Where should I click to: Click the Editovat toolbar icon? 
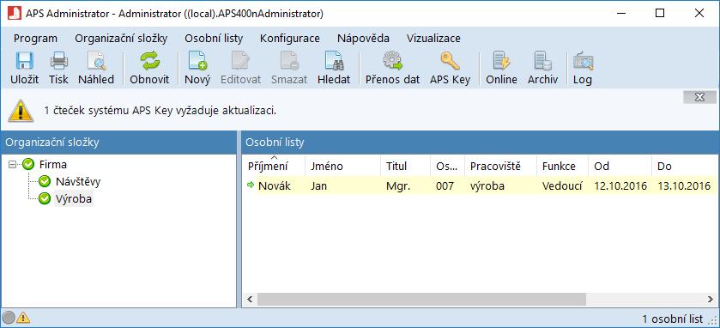pyautogui.click(x=240, y=61)
